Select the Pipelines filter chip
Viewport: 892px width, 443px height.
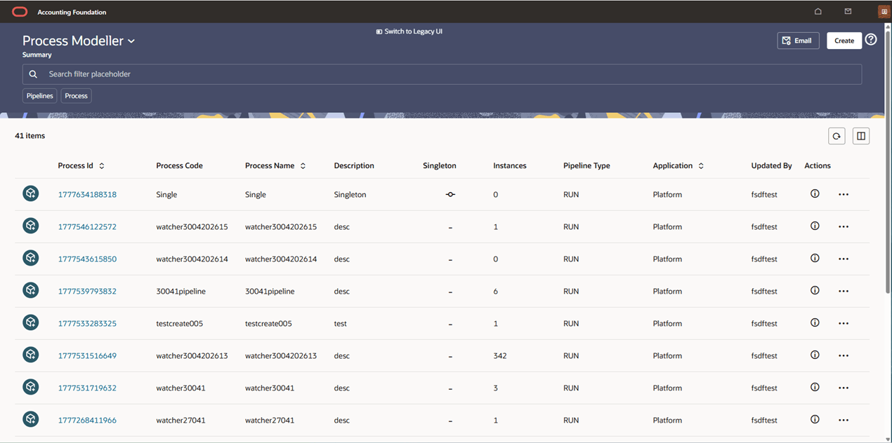coord(40,96)
